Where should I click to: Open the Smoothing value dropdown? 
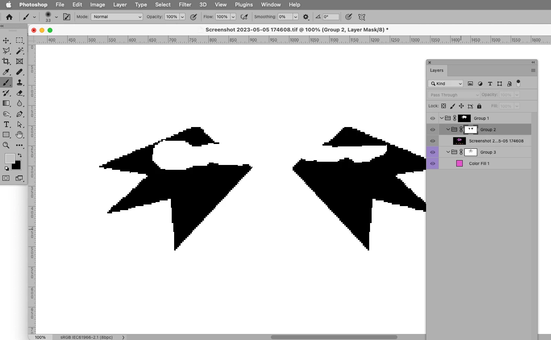pos(295,17)
